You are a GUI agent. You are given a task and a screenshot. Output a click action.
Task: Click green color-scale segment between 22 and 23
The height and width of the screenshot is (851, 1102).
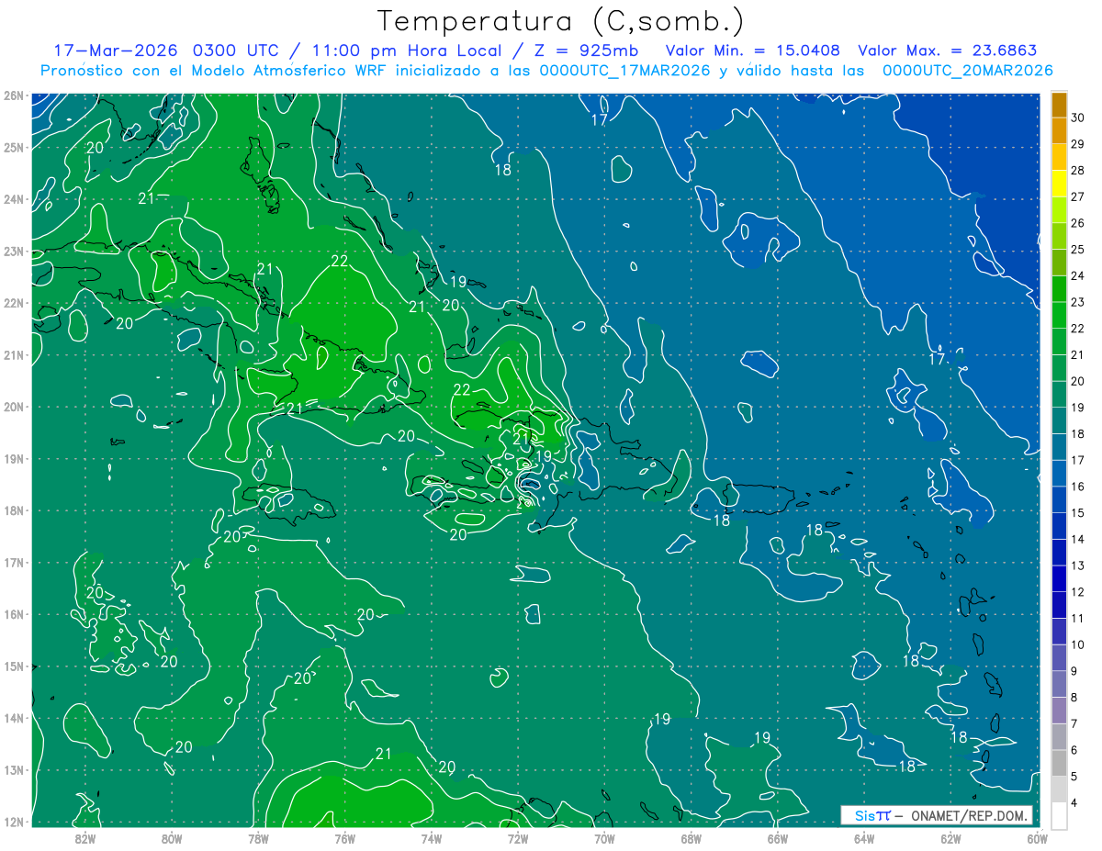coord(1060,315)
